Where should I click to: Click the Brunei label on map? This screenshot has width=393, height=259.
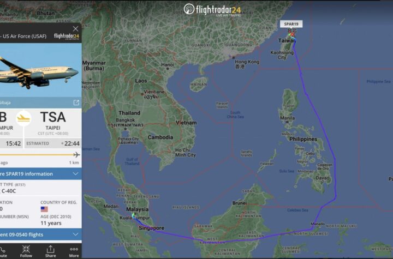point(240,203)
